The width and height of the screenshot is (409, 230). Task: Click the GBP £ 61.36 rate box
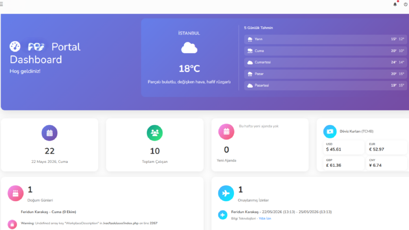[343, 163]
